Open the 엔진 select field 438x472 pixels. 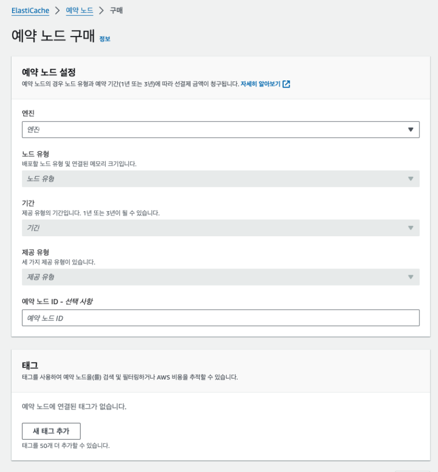(214, 130)
